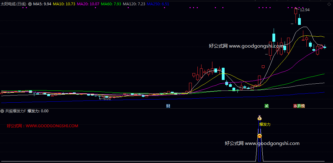Expand the main chart indicator dropdown arrow
The width and height of the screenshot is (333, 163).
[x=30, y=4]
